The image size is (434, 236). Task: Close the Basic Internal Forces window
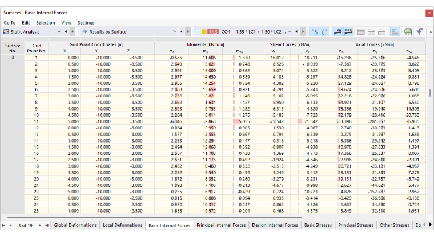(x=429, y=13)
